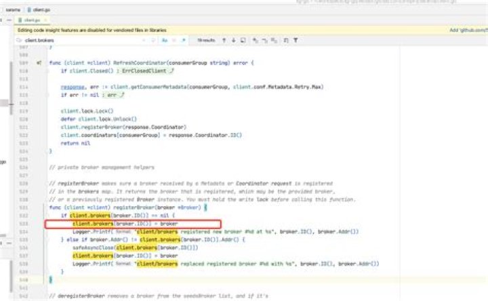Image resolution: width=488 pixels, height=301 pixels.
Task: Click find field containing client.brokers
Action: (81, 40)
